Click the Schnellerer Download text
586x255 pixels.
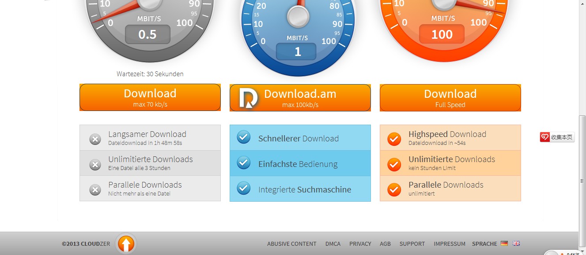pyautogui.click(x=299, y=139)
